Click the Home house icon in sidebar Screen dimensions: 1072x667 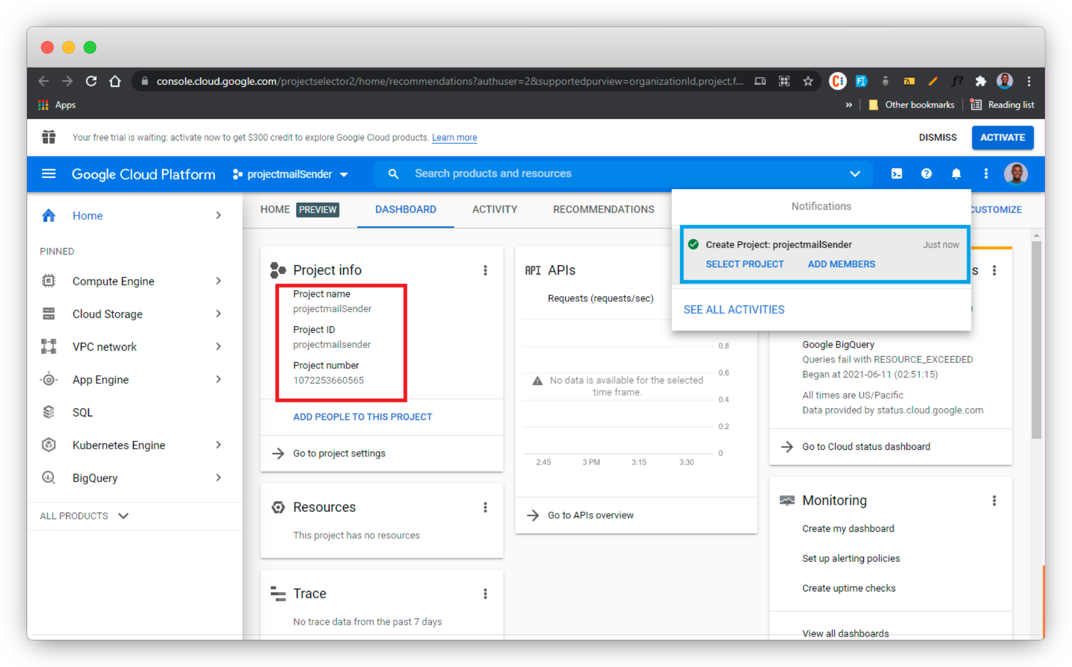(x=48, y=216)
